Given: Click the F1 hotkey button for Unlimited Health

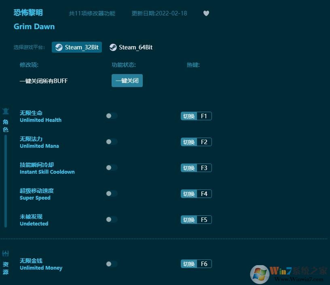Looking at the screenshot, I should pos(196,116).
